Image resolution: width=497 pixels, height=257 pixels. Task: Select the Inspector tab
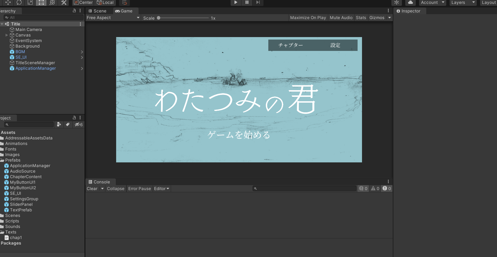409,11
